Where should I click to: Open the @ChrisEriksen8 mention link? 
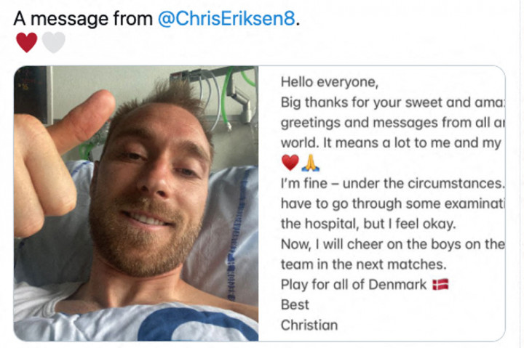point(226,20)
